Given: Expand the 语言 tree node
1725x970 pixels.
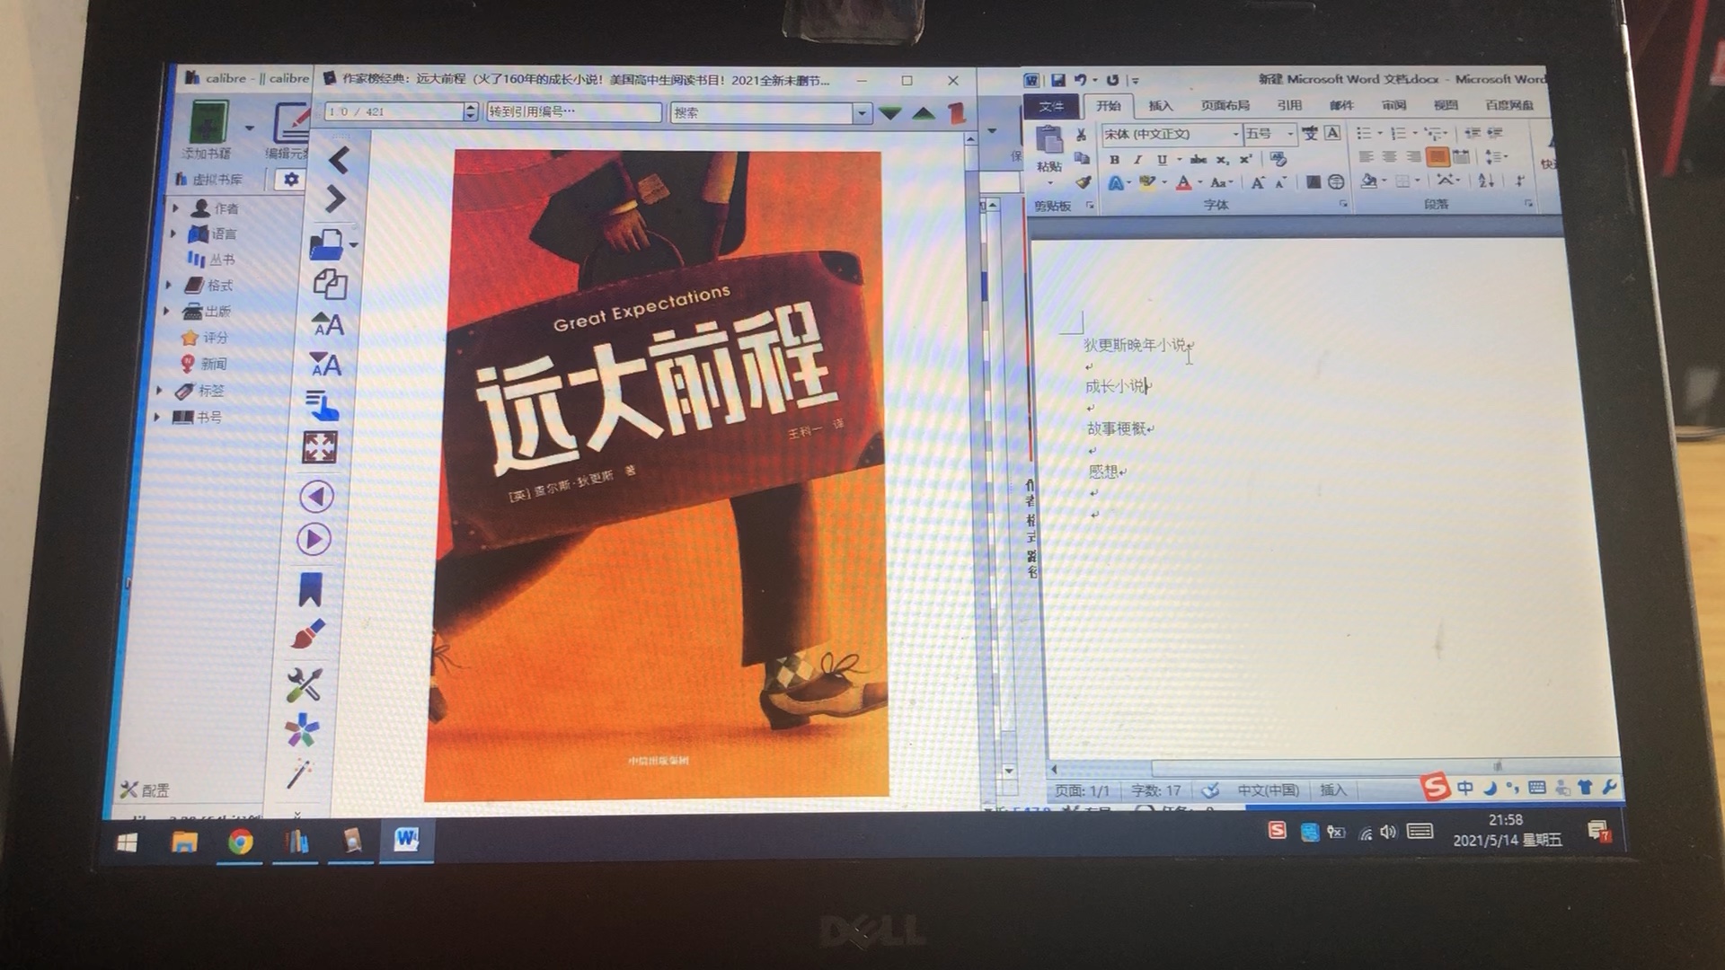Looking at the screenshot, I should [173, 234].
